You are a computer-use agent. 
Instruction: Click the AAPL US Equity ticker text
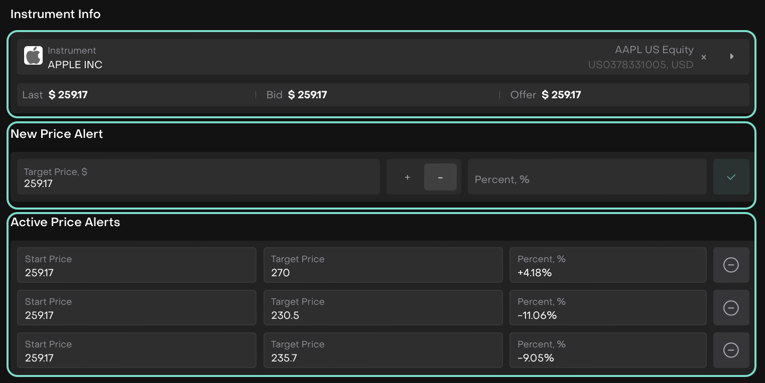[654, 50]
